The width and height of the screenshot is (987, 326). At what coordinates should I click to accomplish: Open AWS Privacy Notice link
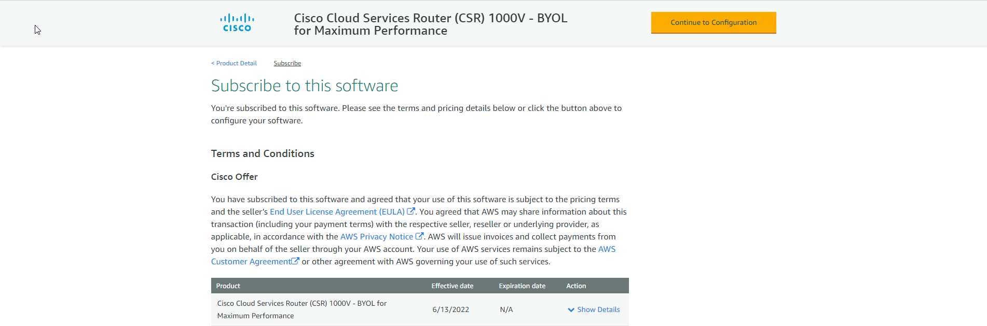(x=377, y=237)
